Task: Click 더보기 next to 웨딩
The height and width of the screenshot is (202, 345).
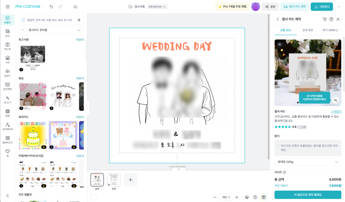Action: 80,78
